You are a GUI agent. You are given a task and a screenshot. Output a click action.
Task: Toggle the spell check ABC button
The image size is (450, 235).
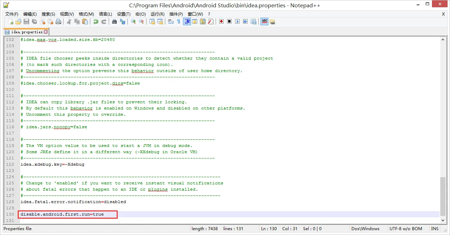265,21
